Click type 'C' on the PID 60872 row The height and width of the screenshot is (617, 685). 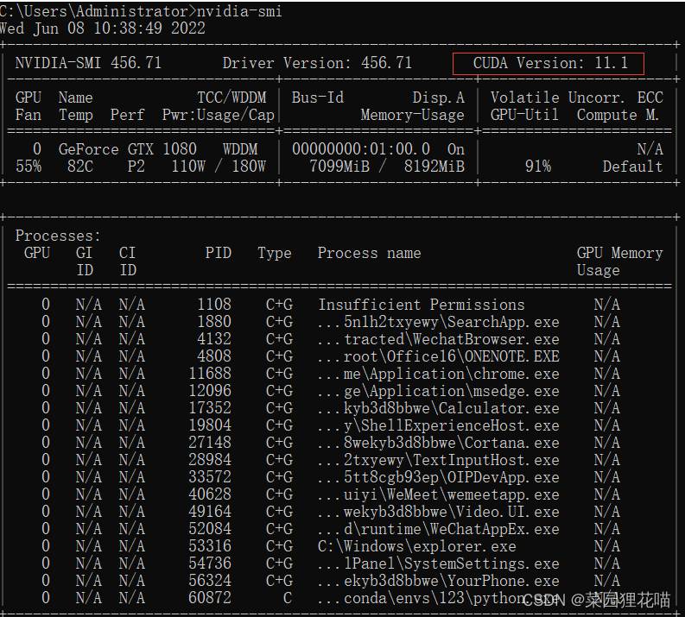[287, 598]
